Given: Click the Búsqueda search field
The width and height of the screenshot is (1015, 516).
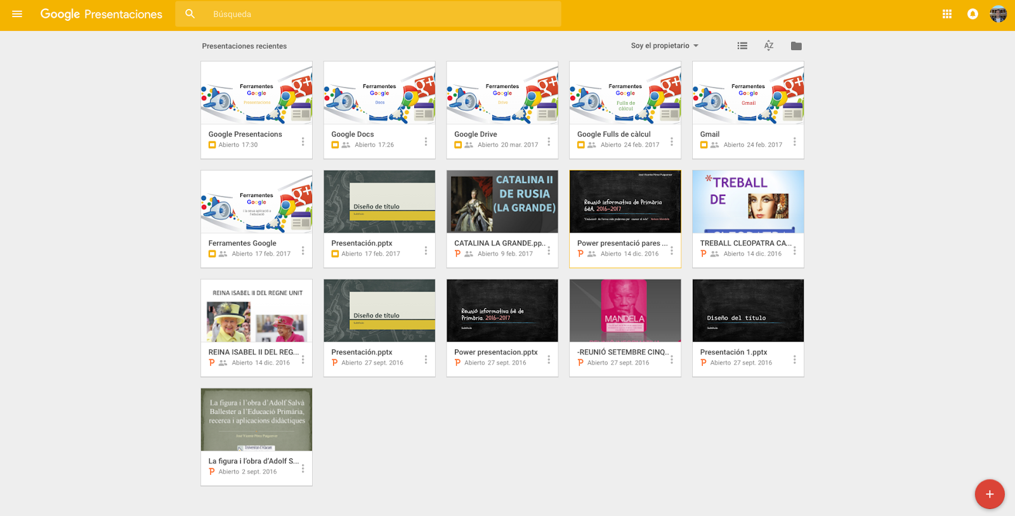Looking at the screenshot, I should point(368,14).
